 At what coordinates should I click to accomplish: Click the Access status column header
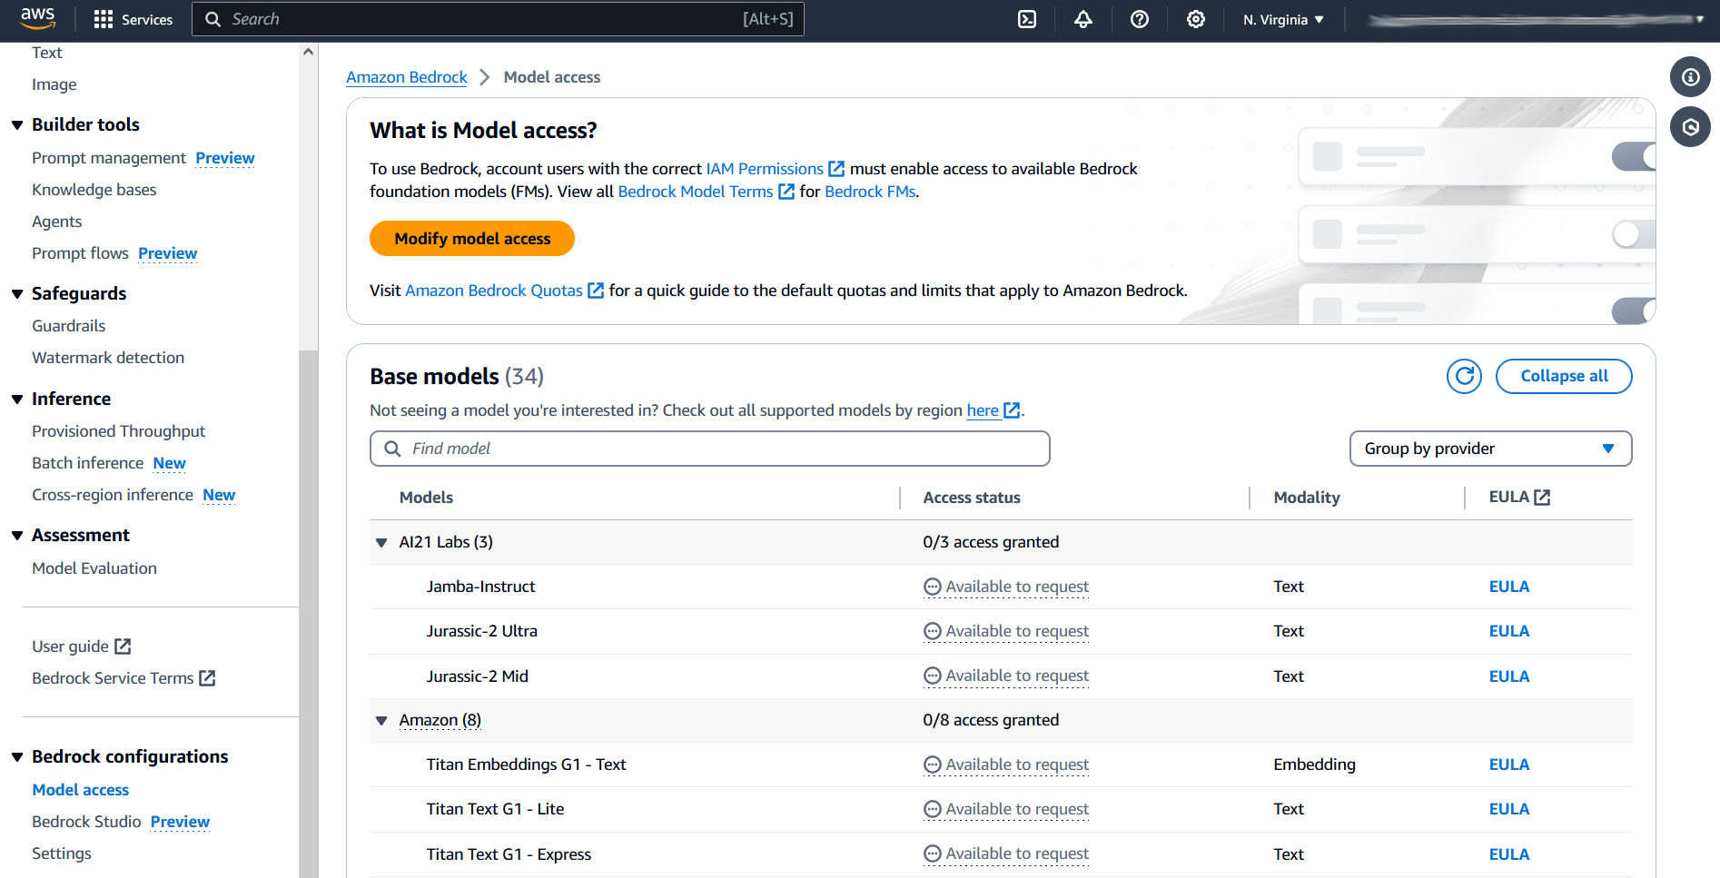point(972,498)
